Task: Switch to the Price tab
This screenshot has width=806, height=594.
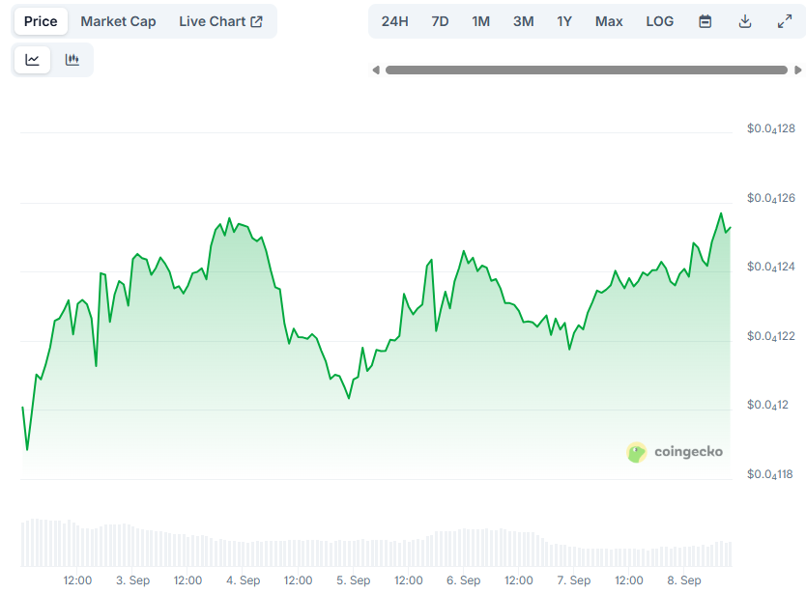Action: [x=40, y=20]
